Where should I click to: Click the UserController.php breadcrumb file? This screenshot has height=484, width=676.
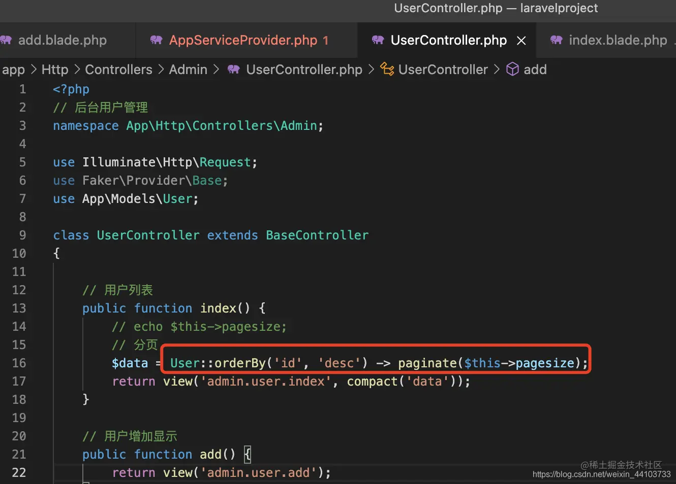tap(304, 70)
